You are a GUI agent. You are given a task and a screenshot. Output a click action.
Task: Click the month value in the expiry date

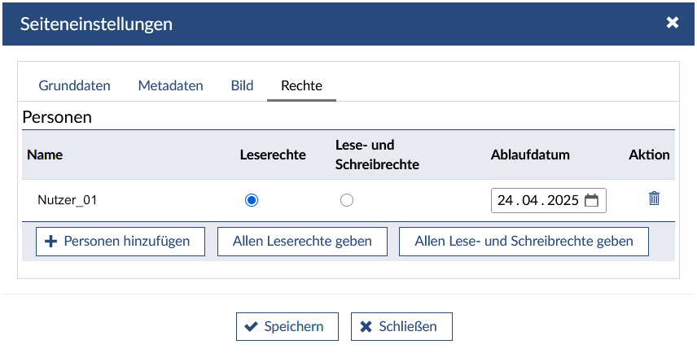pyautogui.click(x=531, y=200)
